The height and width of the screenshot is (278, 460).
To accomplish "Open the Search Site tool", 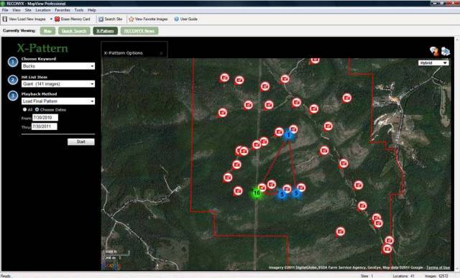I will click(x=110, y=19).
